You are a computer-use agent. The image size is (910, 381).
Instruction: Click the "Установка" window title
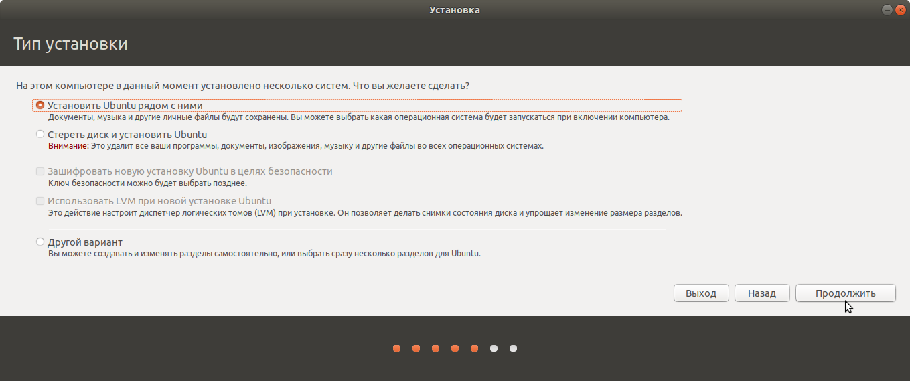455,10
